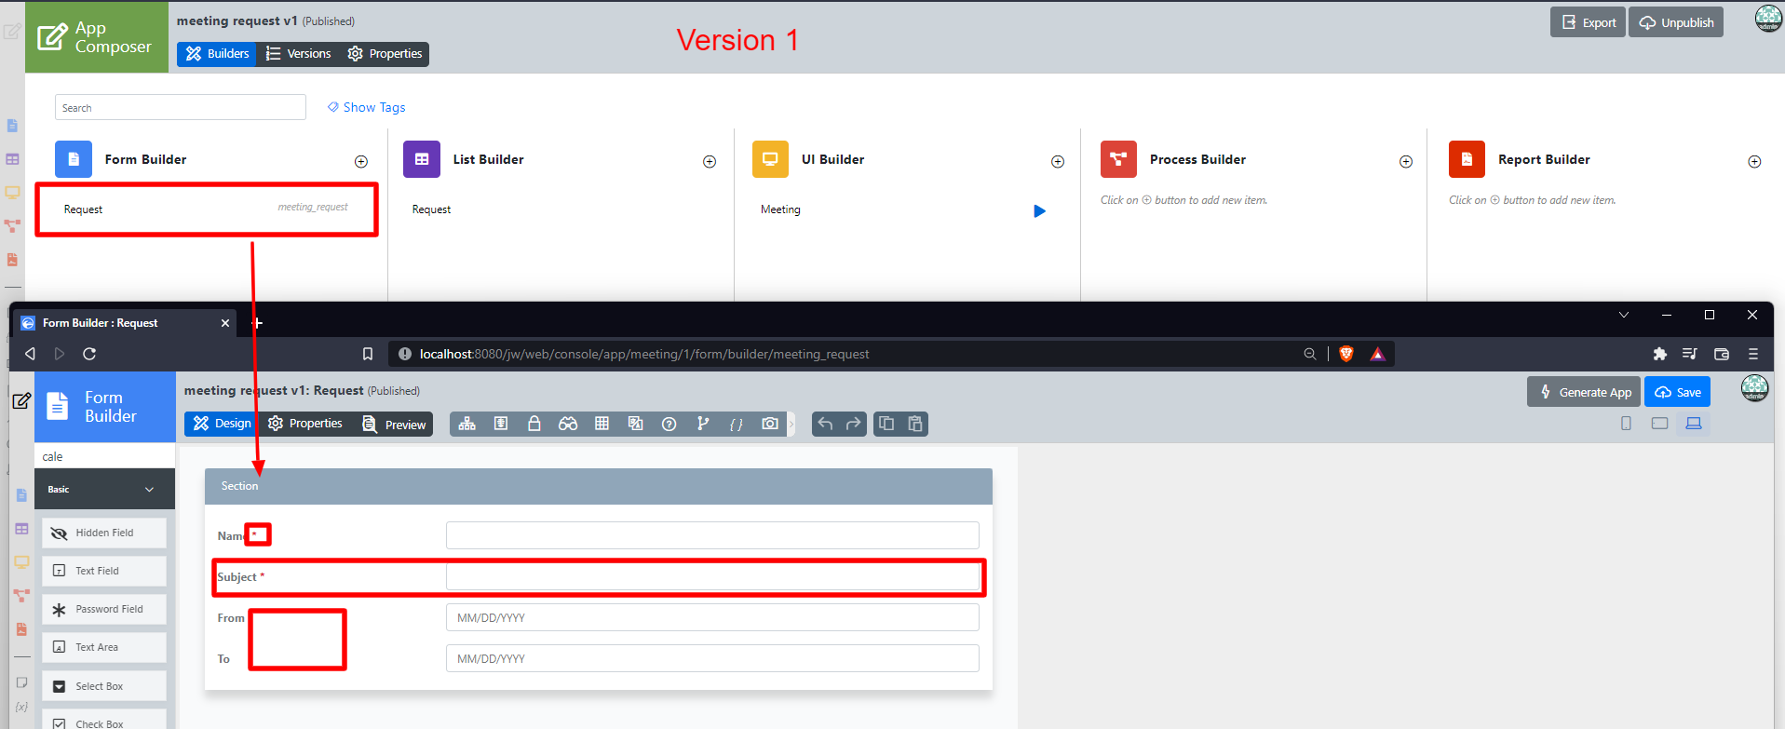The image size is (1785, 729).
Task: Click the From date field
Action: coord(712,617)
